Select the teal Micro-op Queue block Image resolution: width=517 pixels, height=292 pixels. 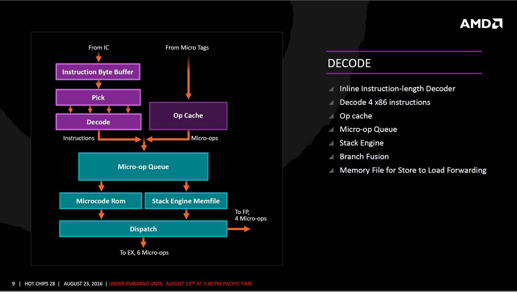143,167
